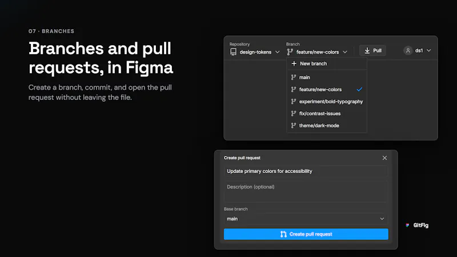The image size is (457, 257).
Task: Click the Repository label
Action: tap(239, 44)
